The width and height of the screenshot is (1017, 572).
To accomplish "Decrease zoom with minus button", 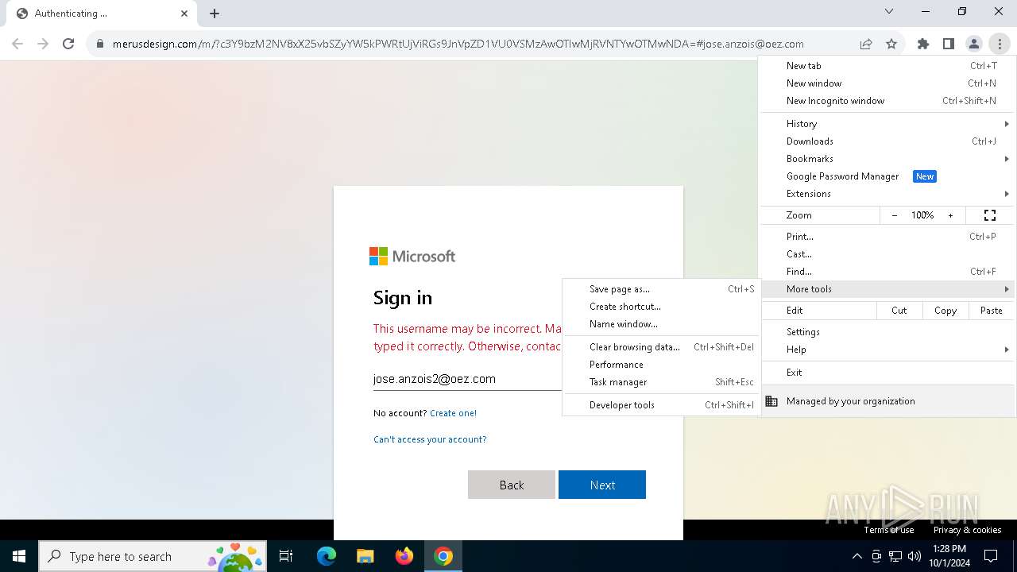I will click(895, 215).
